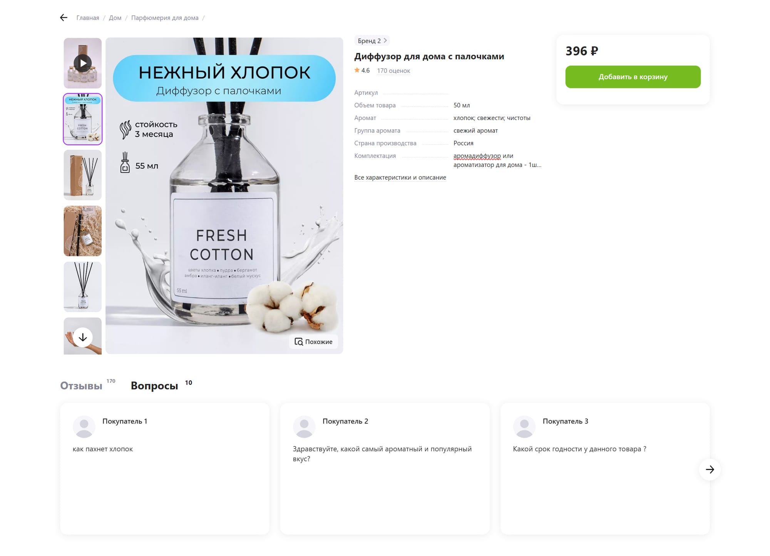The width and height of the screenshot is (770, 556).
Task: Expand Все характеристики и описание
Action: 400,177
